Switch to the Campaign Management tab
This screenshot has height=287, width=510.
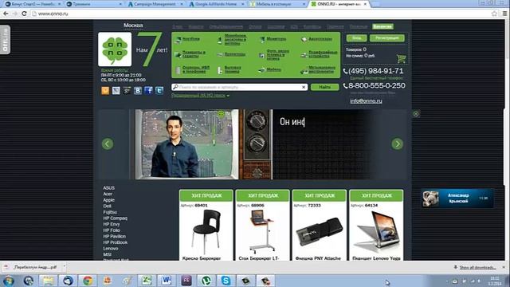pyautogui.click(x=155, y=4)
